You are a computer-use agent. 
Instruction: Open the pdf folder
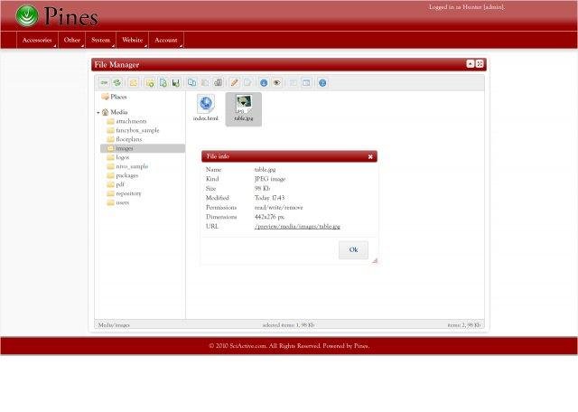tap(116, 184)
